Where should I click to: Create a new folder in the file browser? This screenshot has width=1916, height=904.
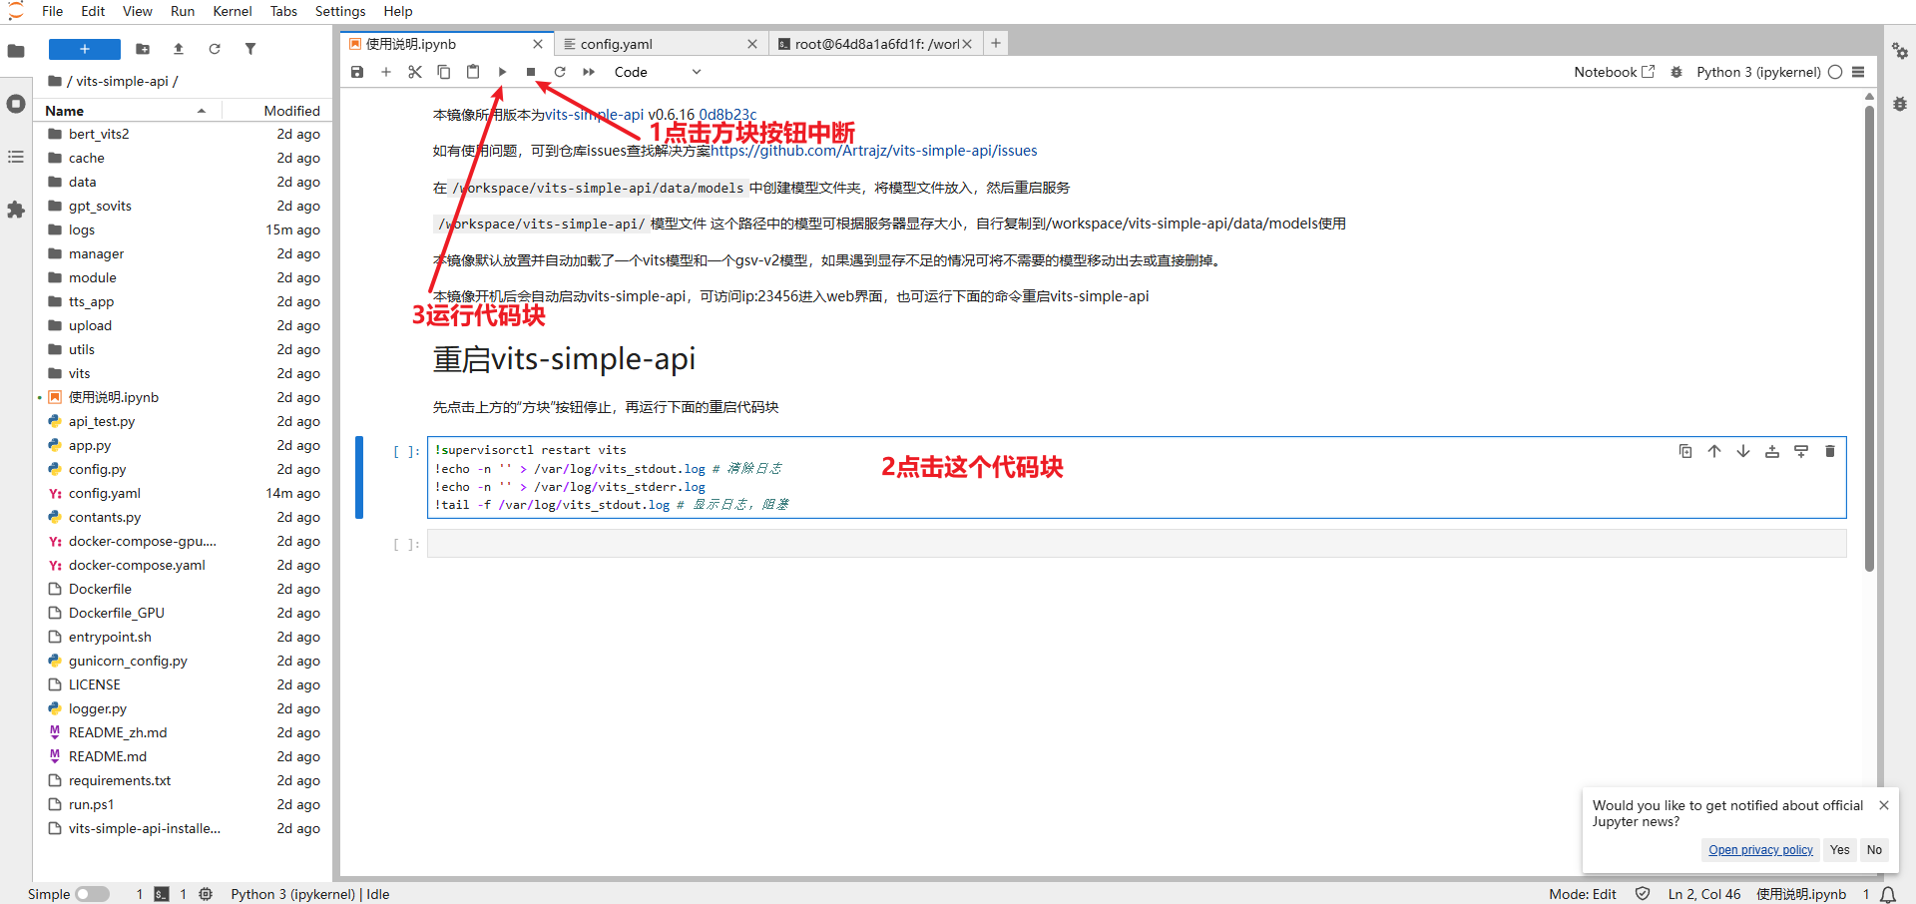coord(143,49)
